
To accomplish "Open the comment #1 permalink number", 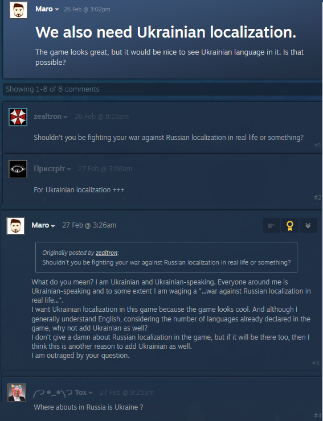I will tap(318, 145).
